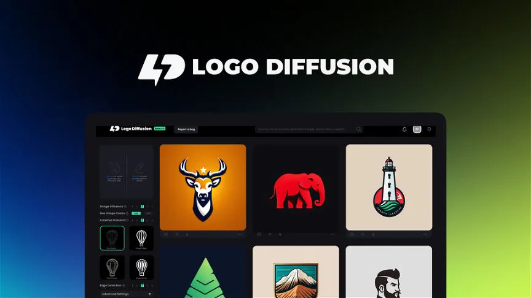
Task: Click the Beta version badge
Action: tap(160, 129)
